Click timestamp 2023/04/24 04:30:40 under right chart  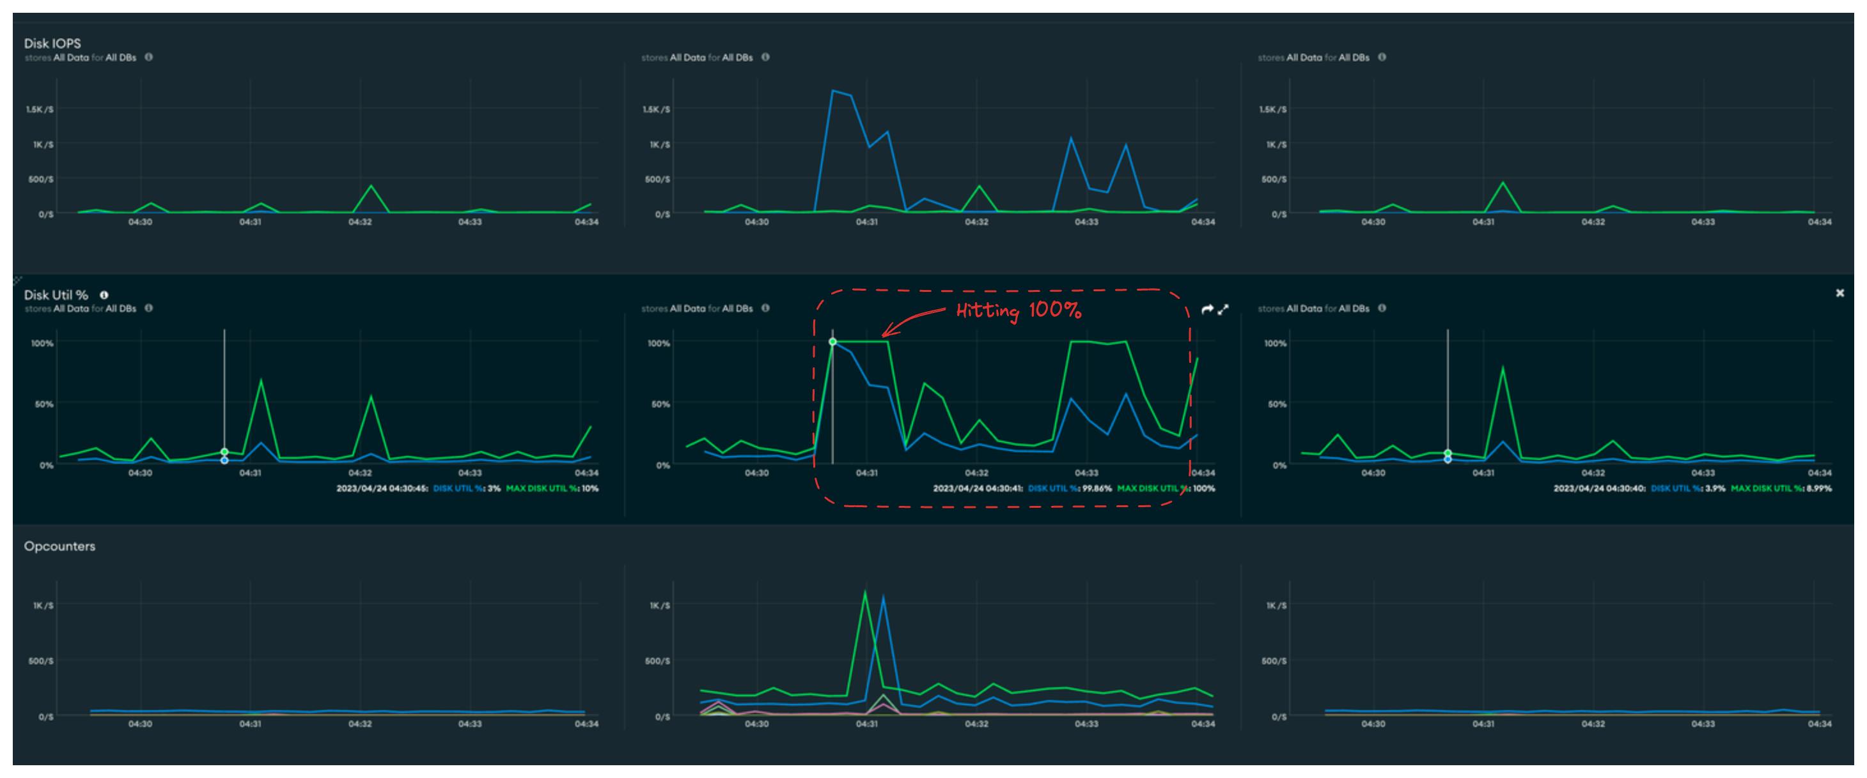coord(1599,489)
